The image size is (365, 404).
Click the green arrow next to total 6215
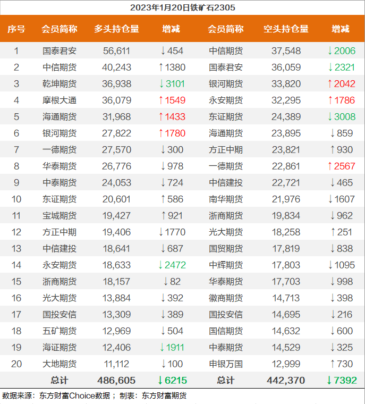[x=161, y=380]
